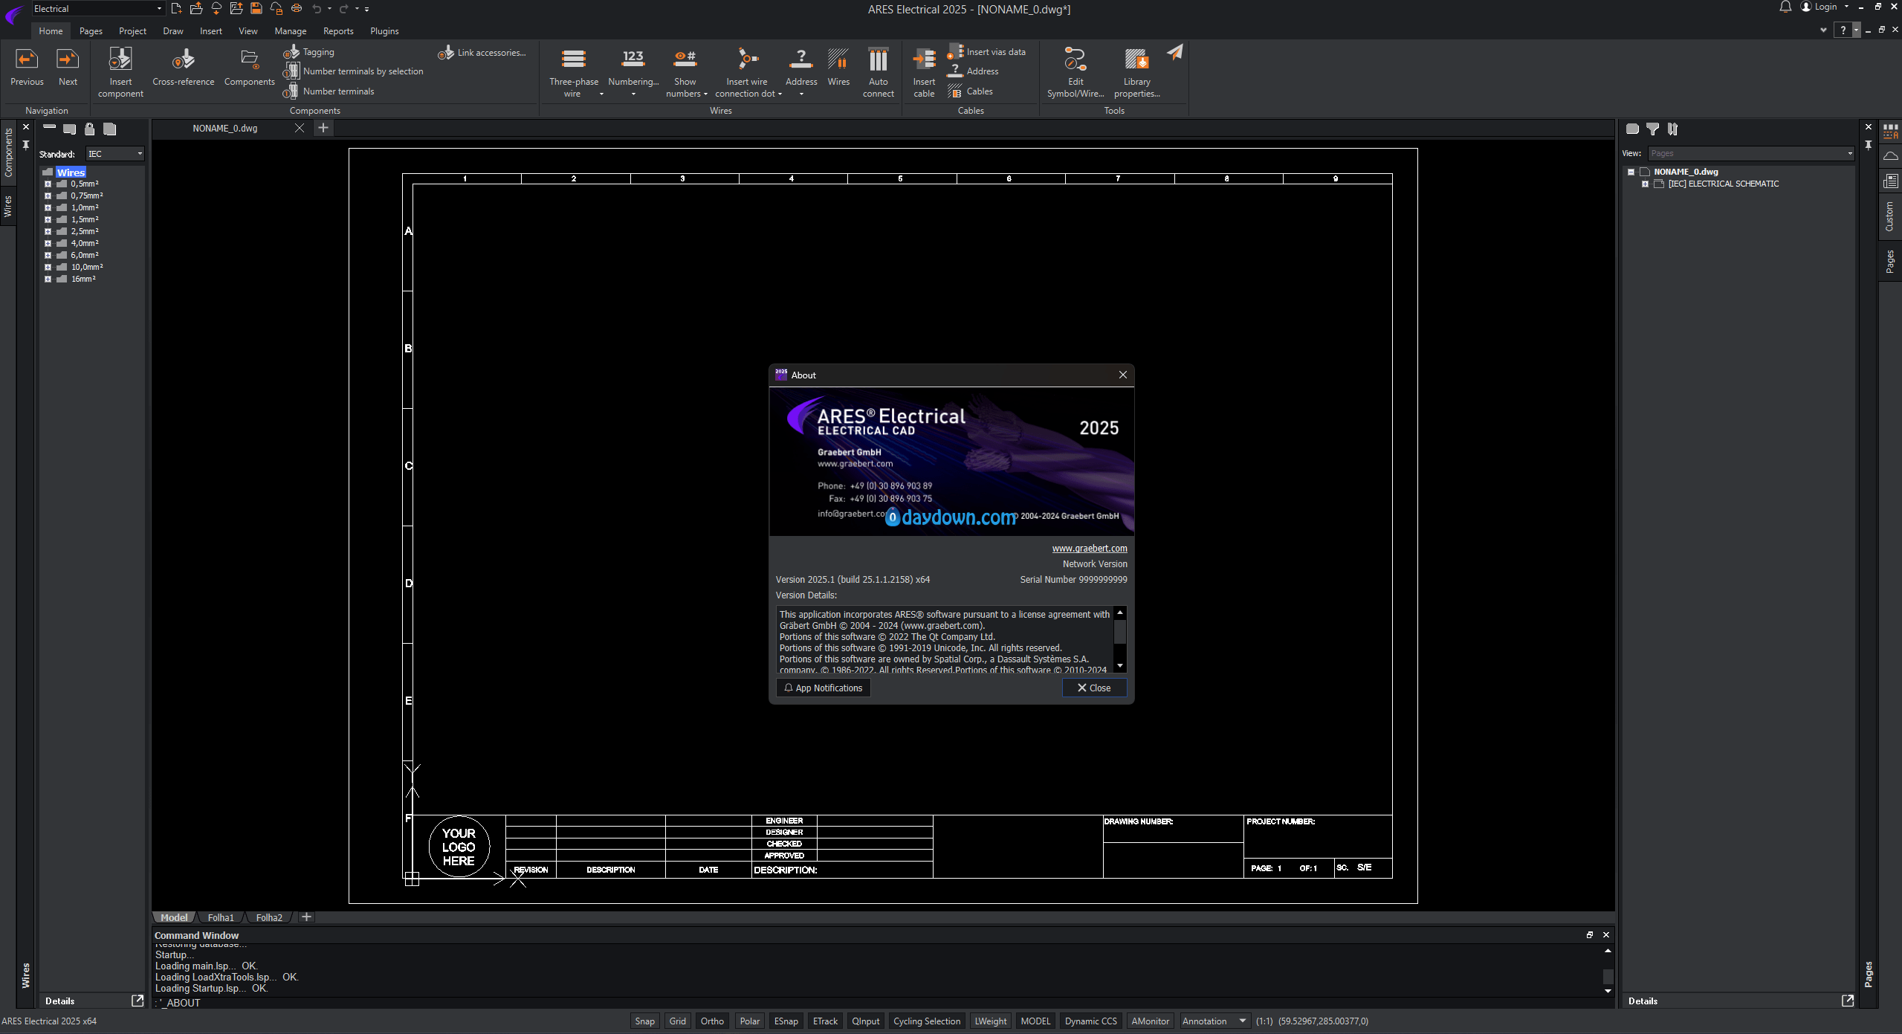Toggle Grid in the status bar
This screenshot has width=1902, height=1034.
pos(677,1021)
